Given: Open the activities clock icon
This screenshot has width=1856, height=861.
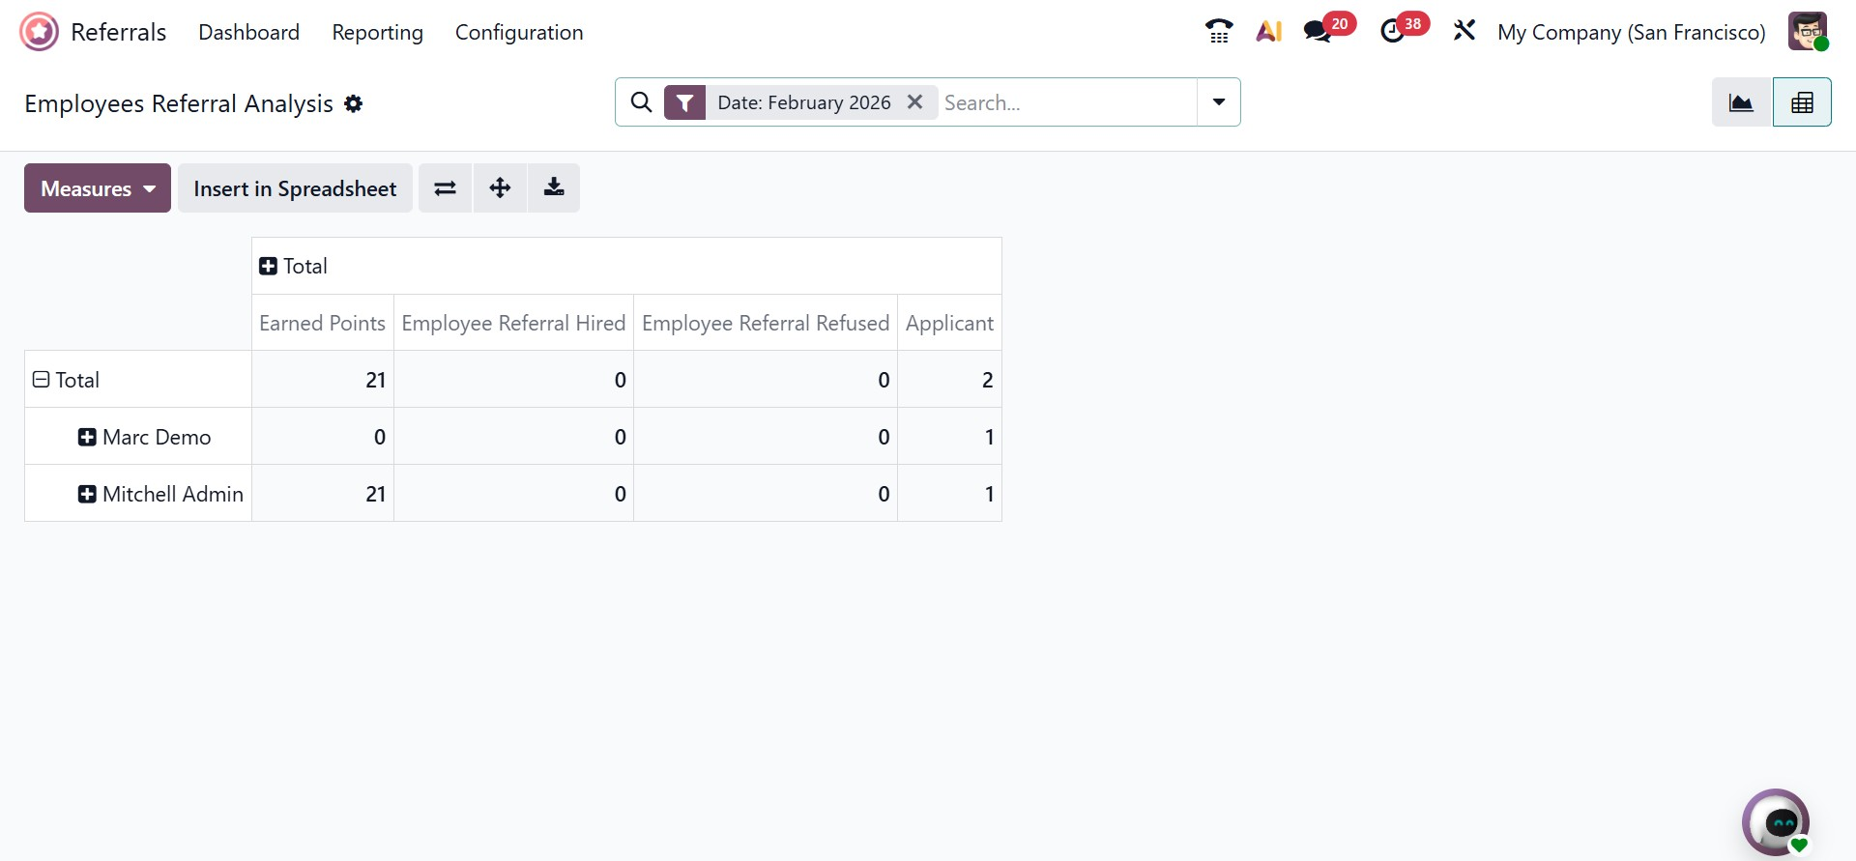Looking at the screenshot, I should click(x=1392, y=32).
